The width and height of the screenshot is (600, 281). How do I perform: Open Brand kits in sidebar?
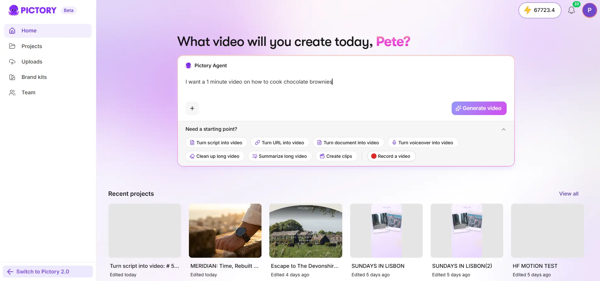coord(48,77)
